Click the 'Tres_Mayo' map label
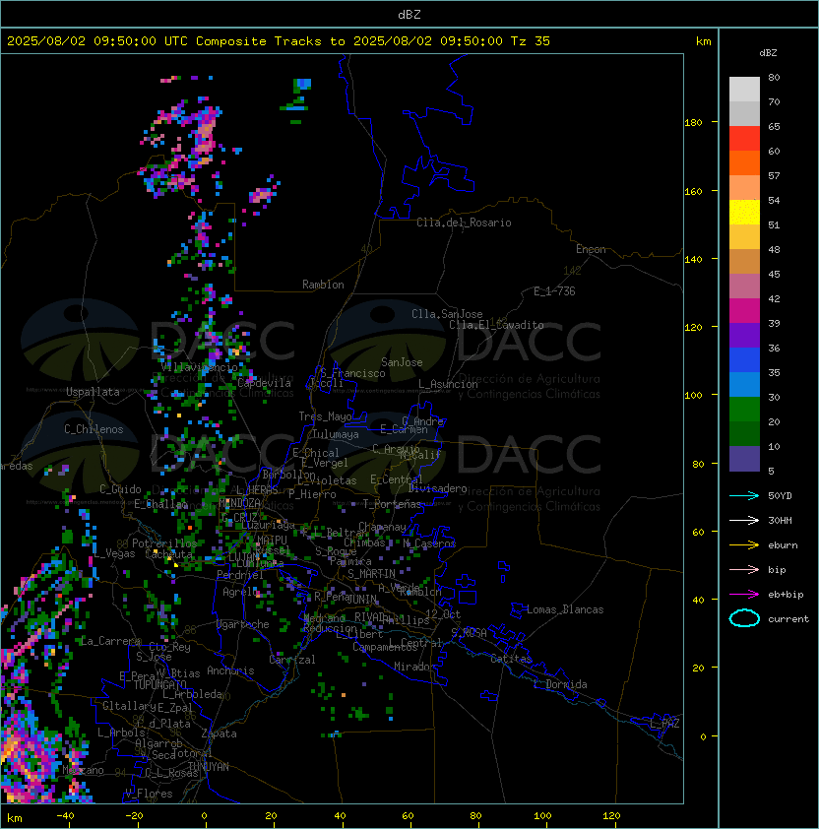 pos(325,416)
